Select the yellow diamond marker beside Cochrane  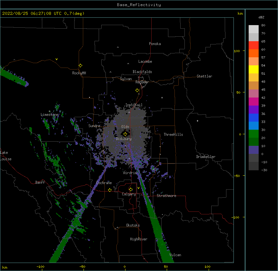(110, 190)
